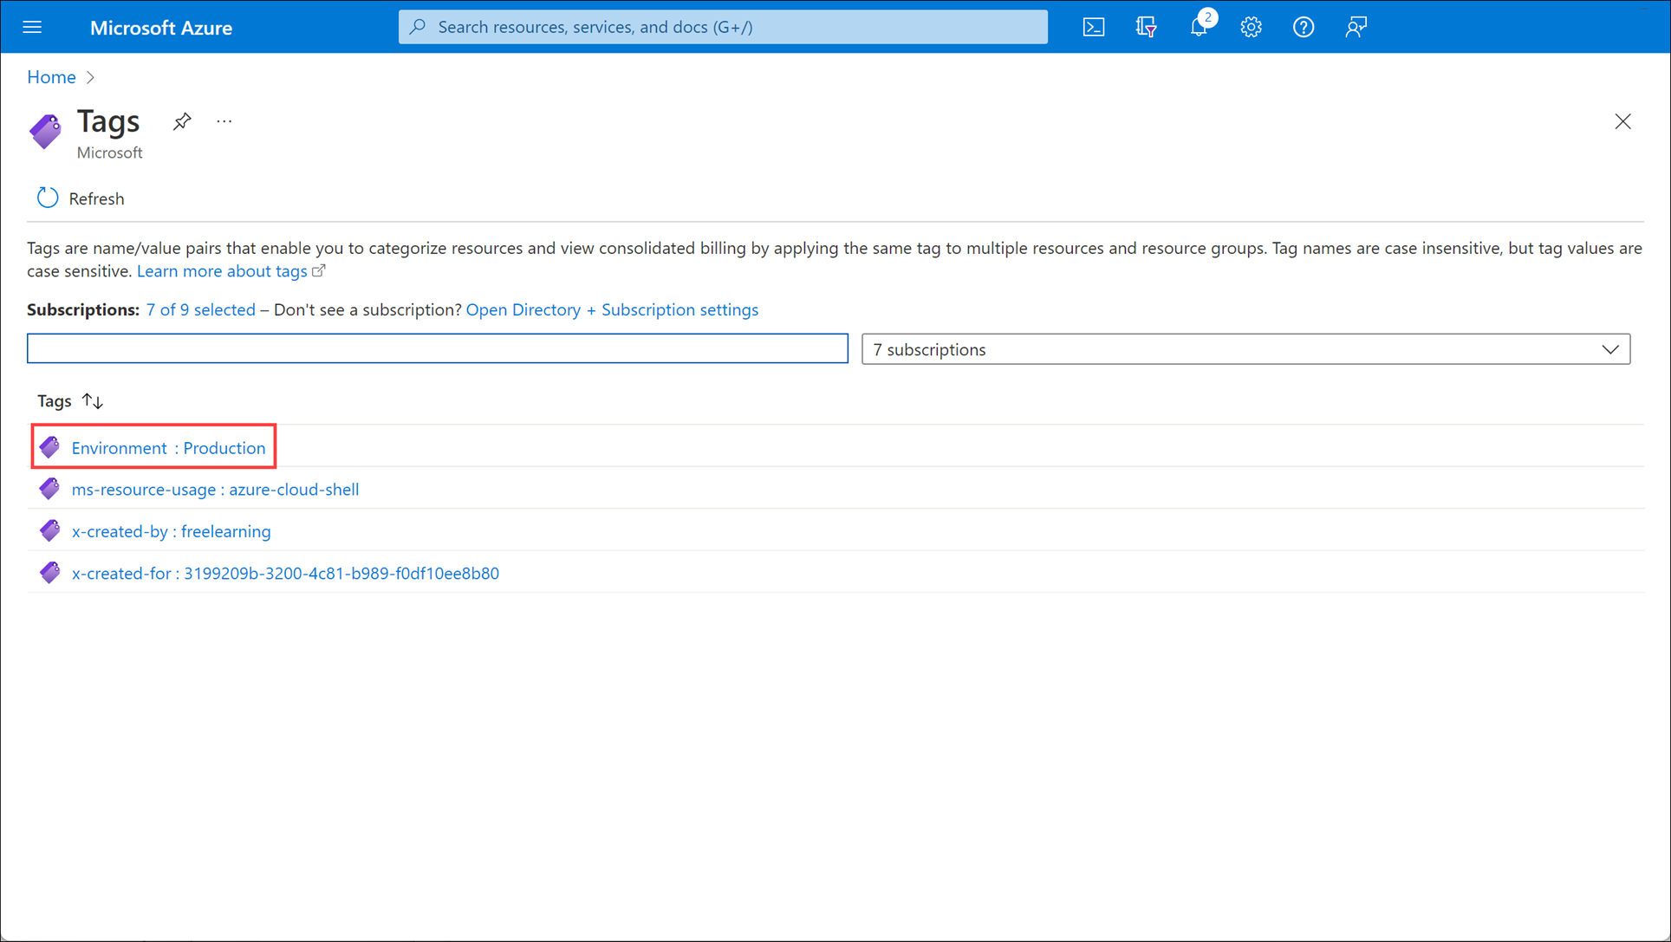Viewport: 1671px width, 942px height.
Task: Click the tag icon next to x-created-by
Action: (49, 530)
